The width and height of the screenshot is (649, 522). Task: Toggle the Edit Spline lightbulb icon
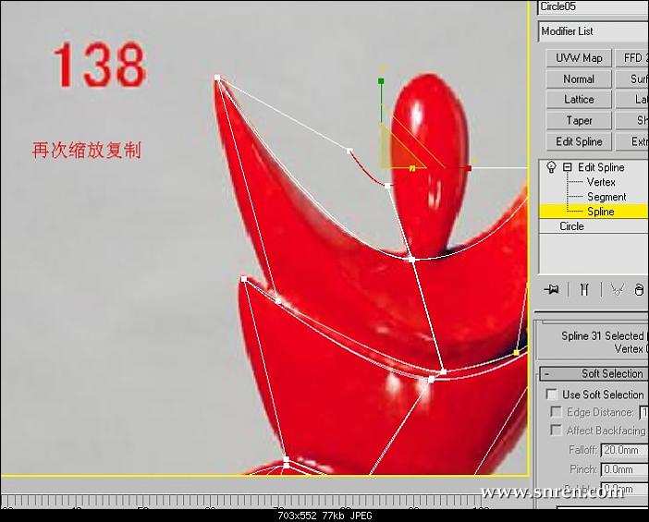coord(551,167)
